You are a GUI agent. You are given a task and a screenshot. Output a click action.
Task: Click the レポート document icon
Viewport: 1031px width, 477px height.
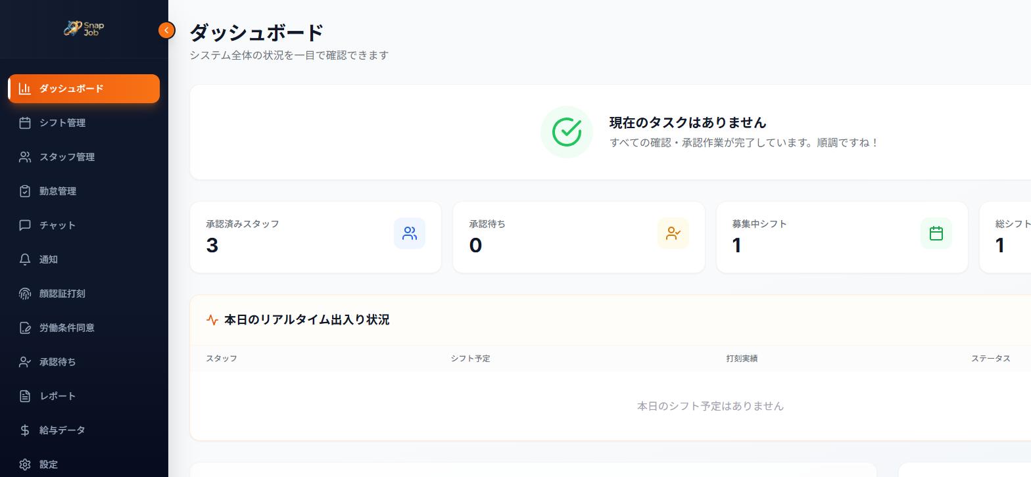coord(25,396)
